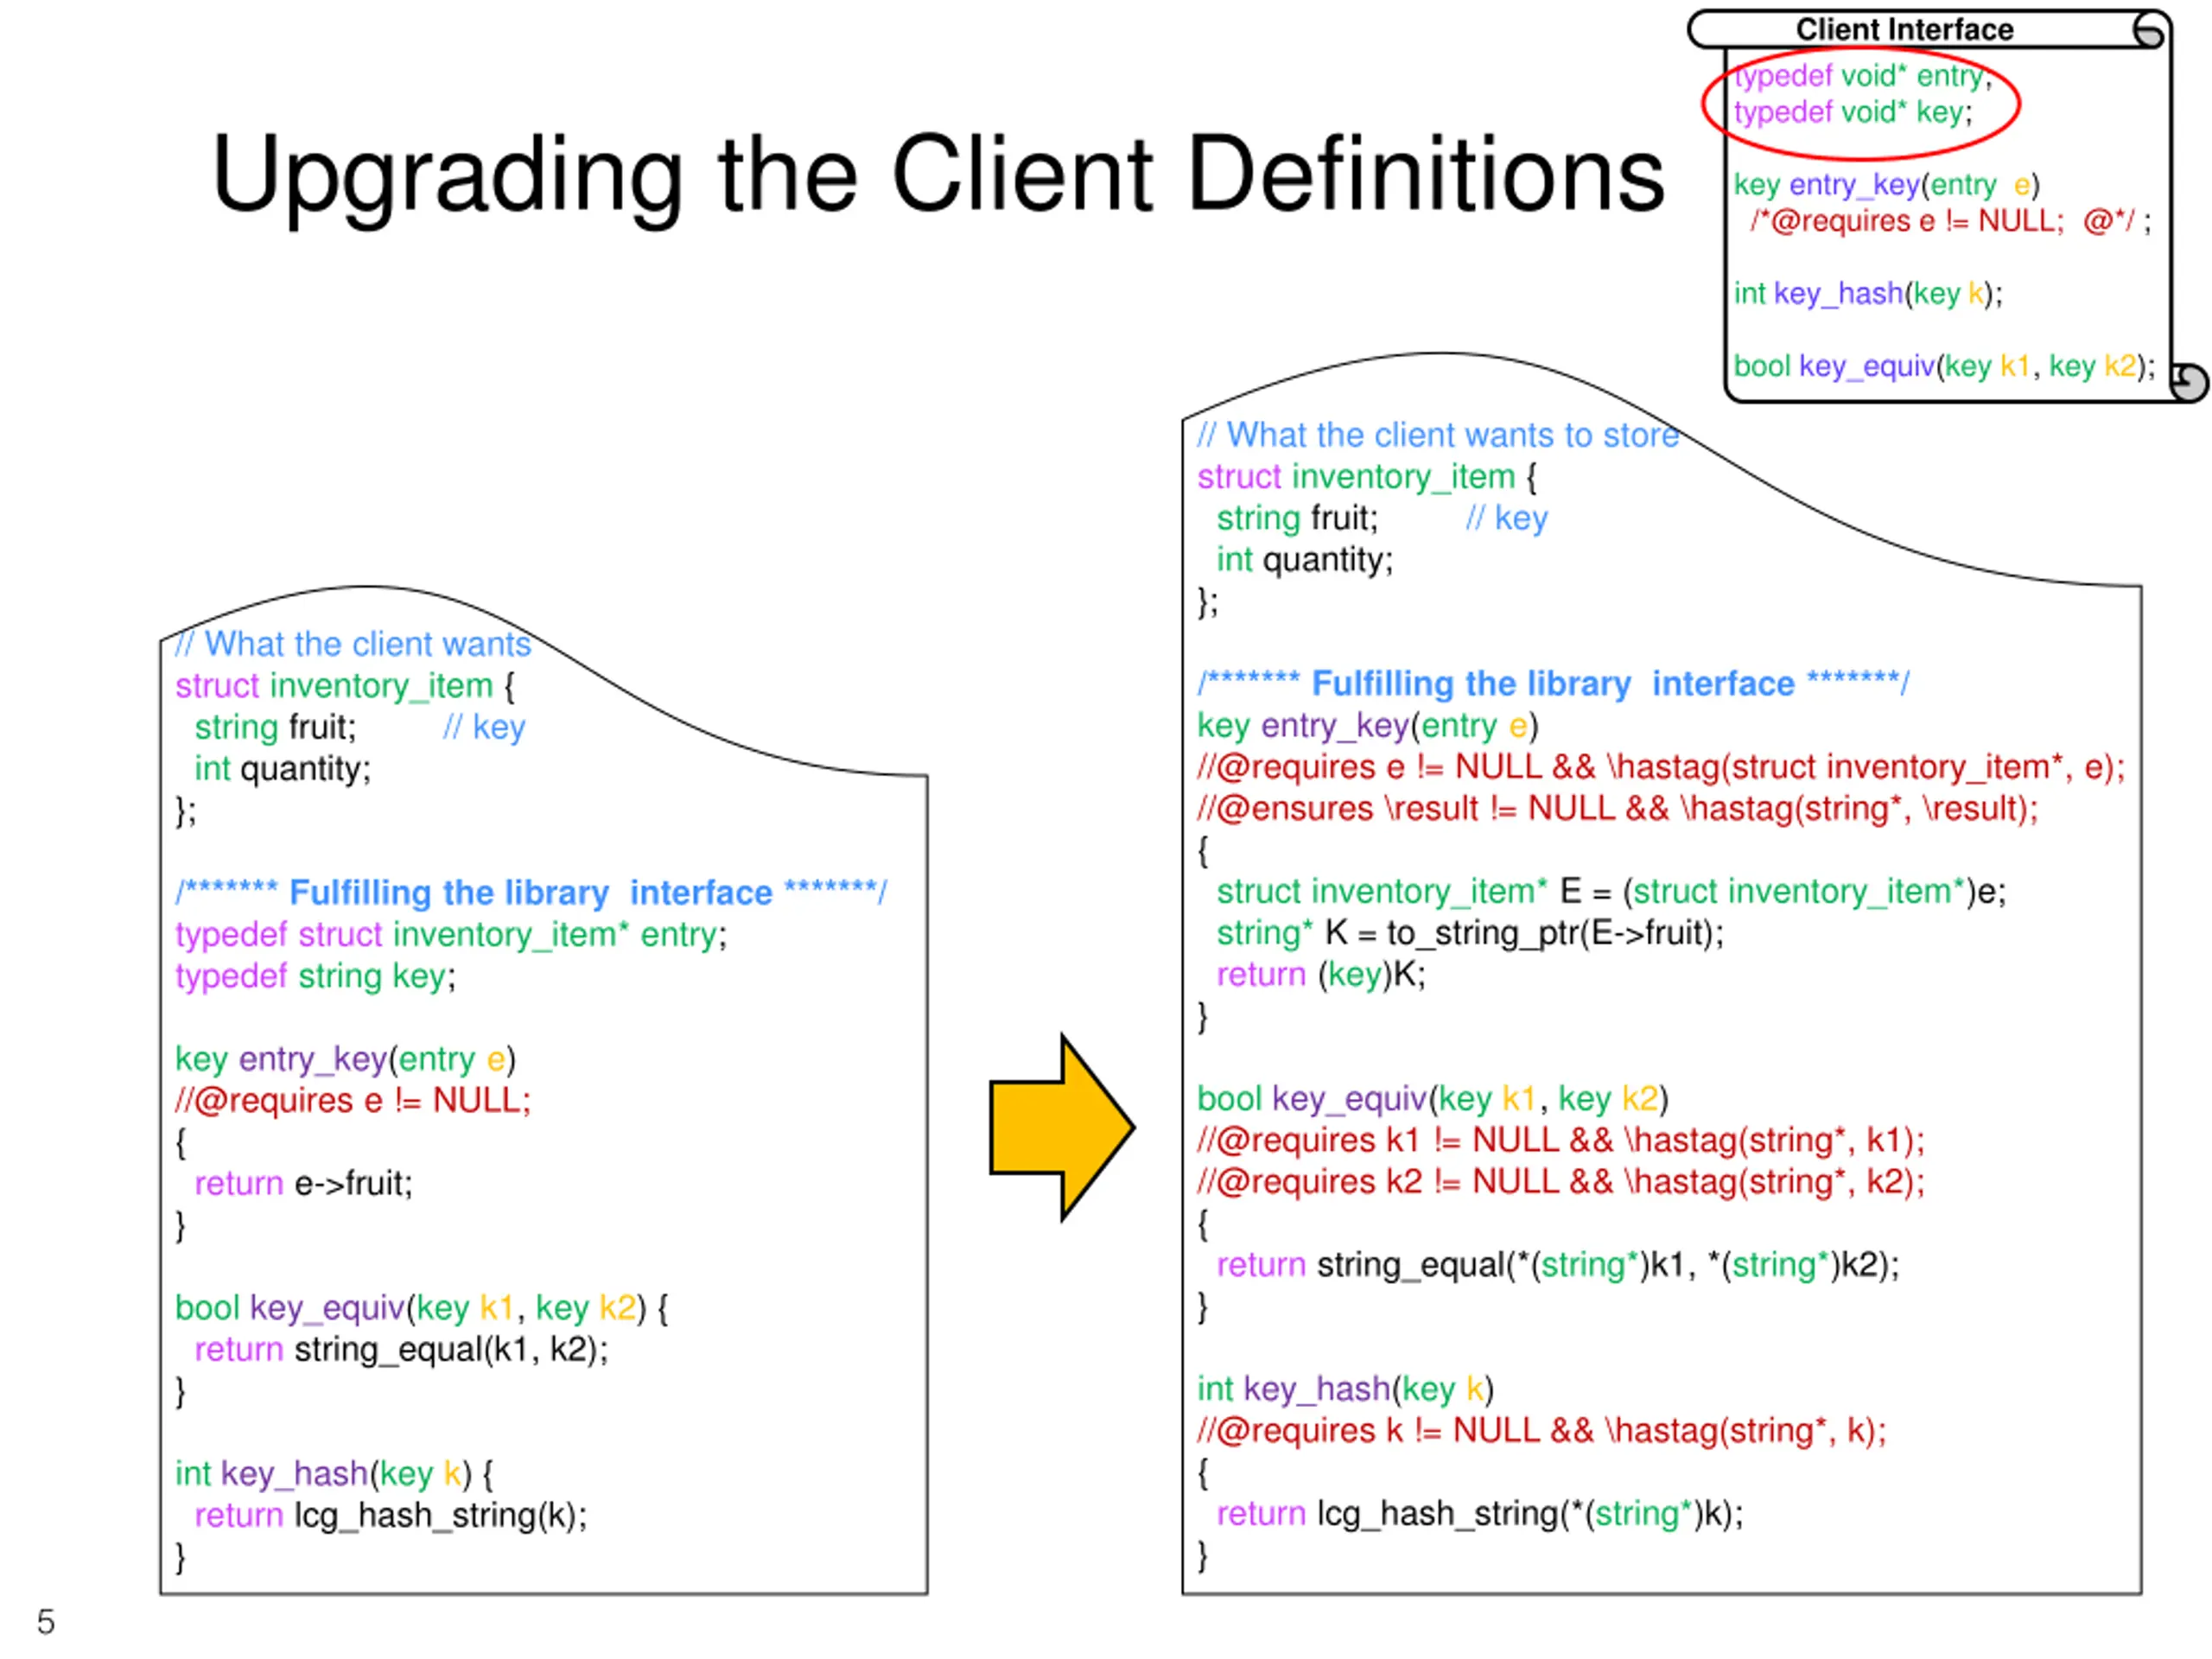Click "//@requires e != NULL && \hastag(struct inventory_item*, e);"
This screenshot has height=1659, width=2212.
[x=1661, y=767]
